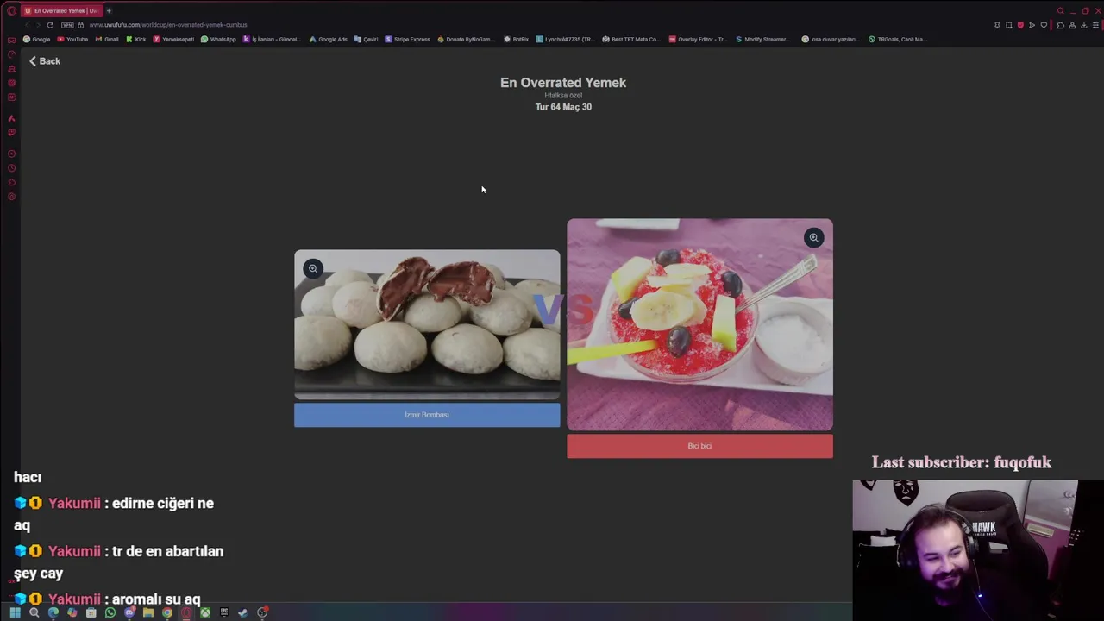Open the browser tab search icon
Screen dimensions: 1104x621
(x=1061, y=10)
